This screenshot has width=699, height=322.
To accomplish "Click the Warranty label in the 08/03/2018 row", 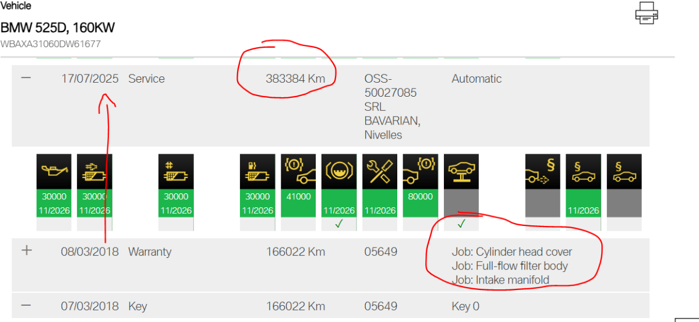I will tap(150, 252).
